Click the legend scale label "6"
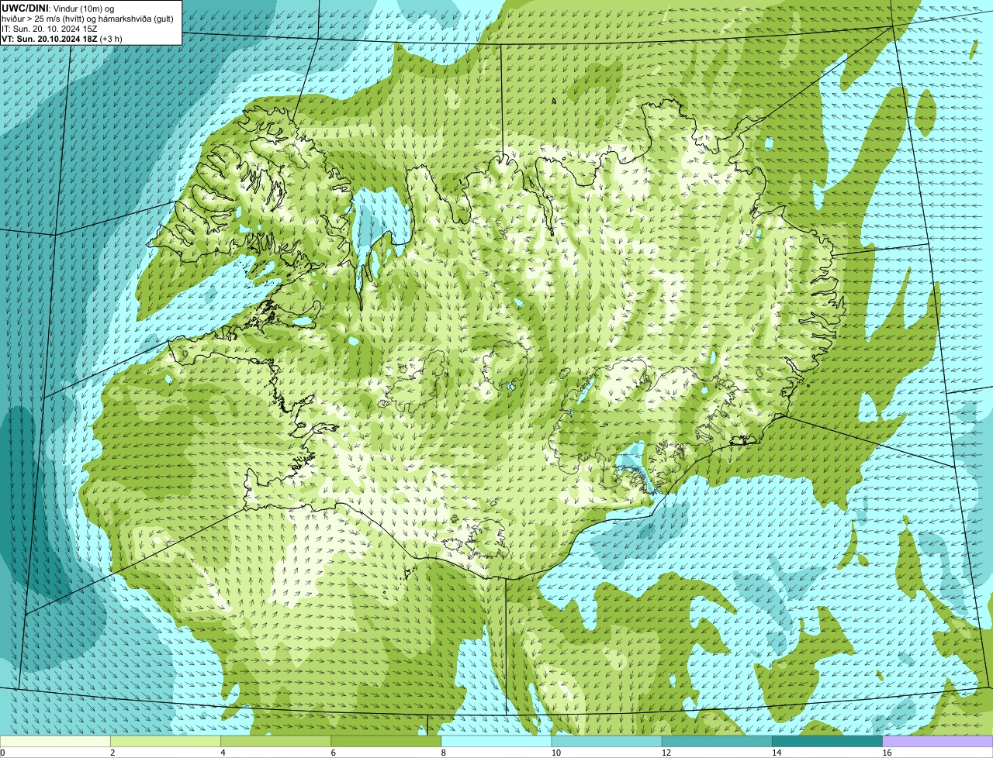The height and width of the screenshot is (758, 993). click(333, 753)
